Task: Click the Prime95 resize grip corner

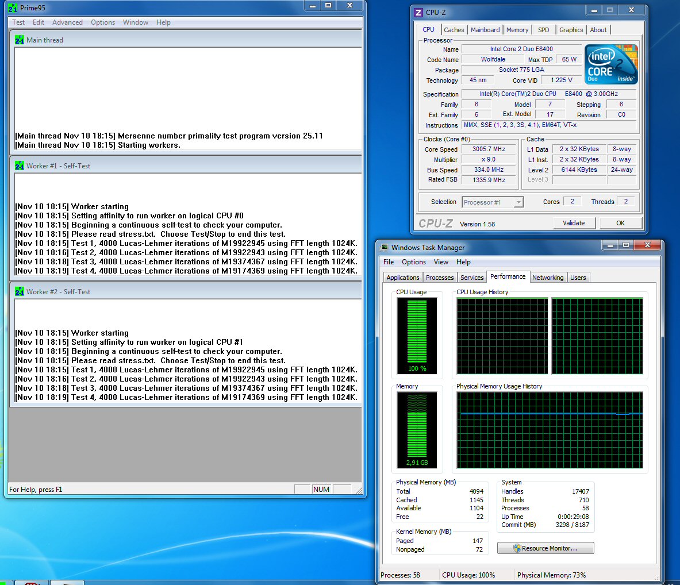Action: 359,490
